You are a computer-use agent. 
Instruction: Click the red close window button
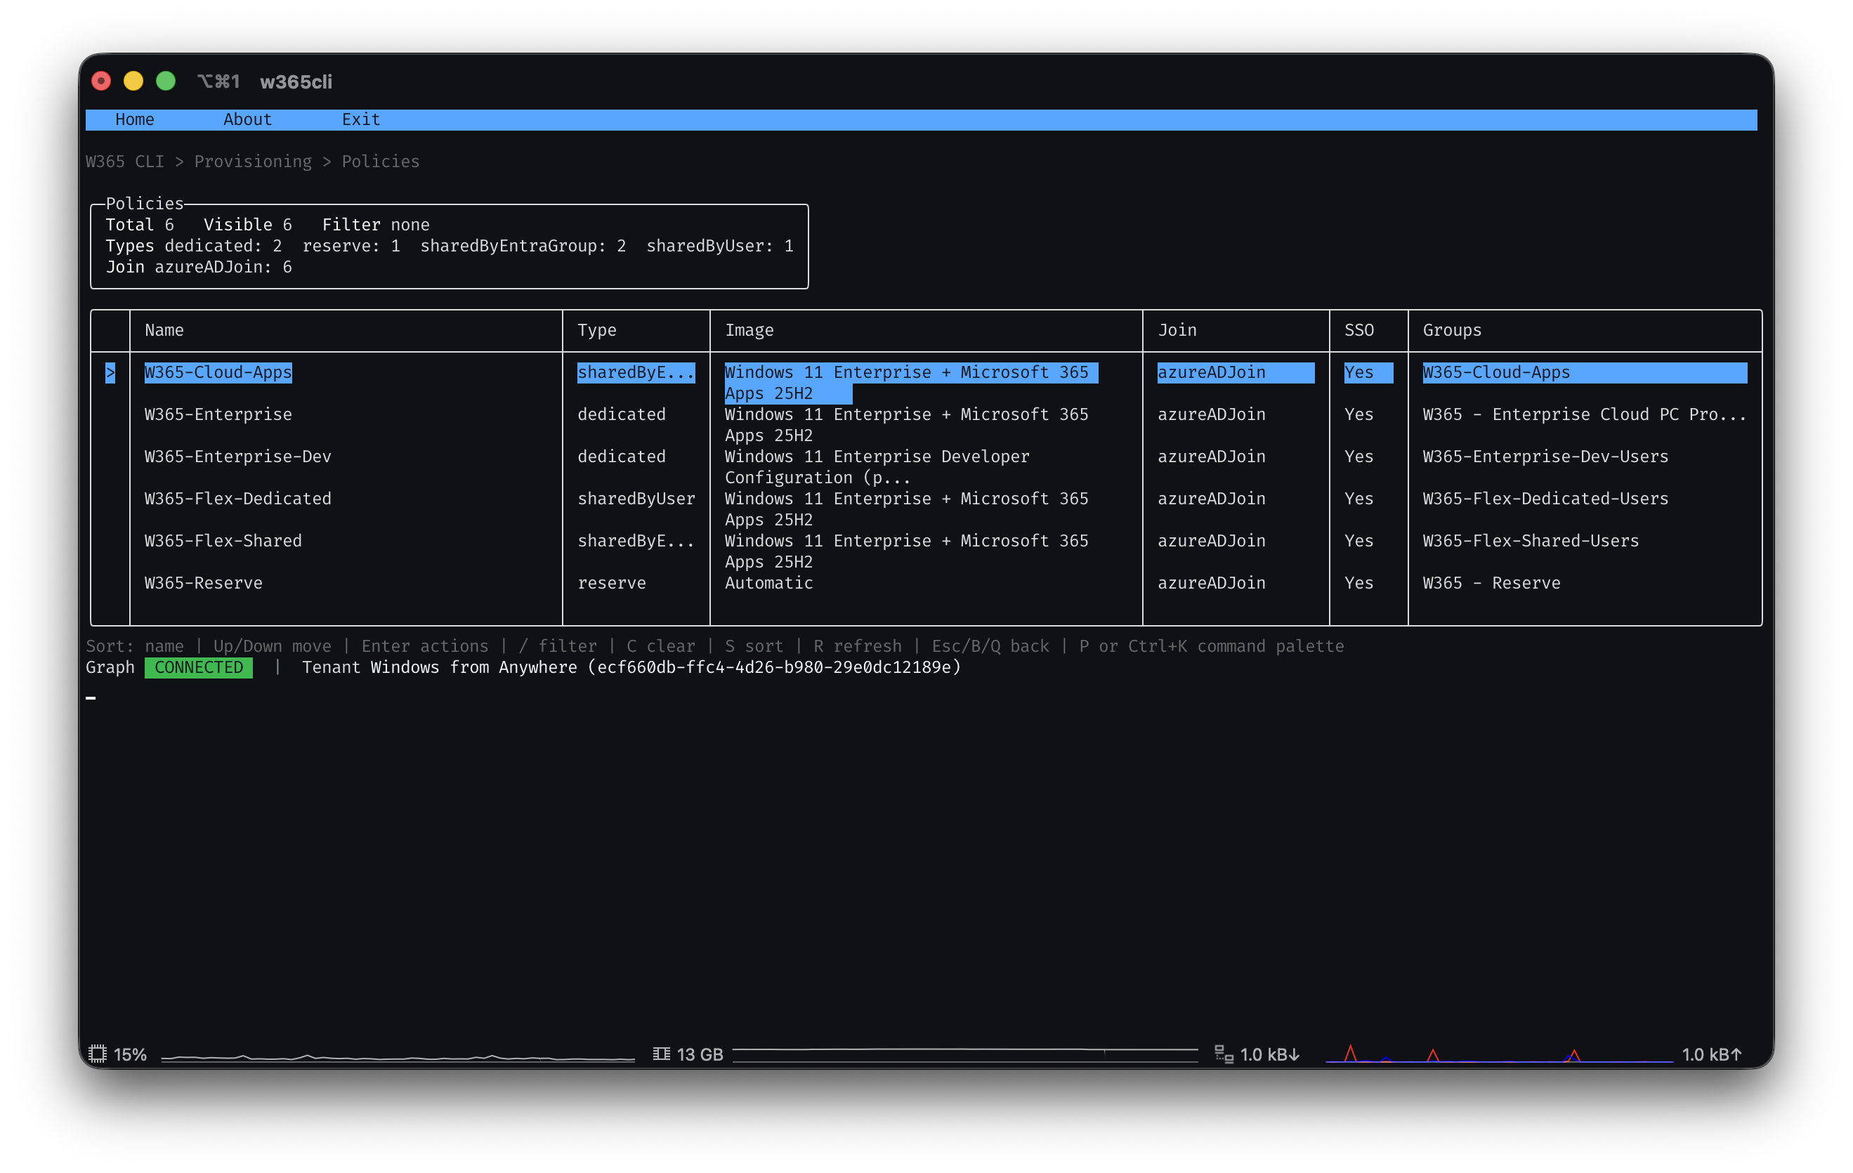[x=101, y=81]
